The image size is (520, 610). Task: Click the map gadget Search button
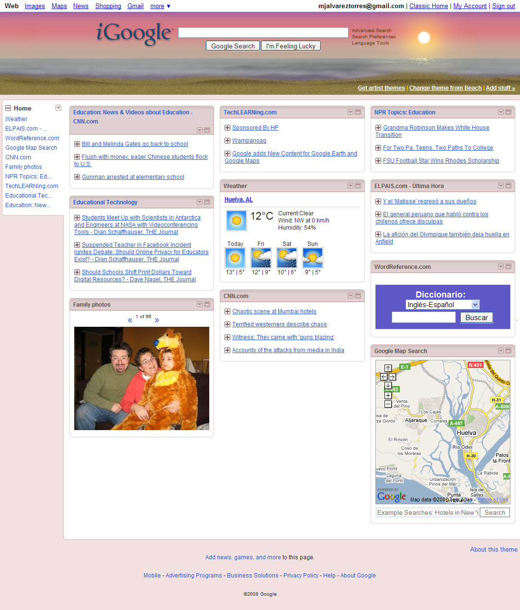[495, 512]
